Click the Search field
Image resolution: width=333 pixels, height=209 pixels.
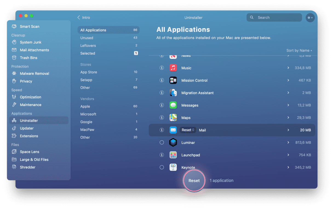274,17
